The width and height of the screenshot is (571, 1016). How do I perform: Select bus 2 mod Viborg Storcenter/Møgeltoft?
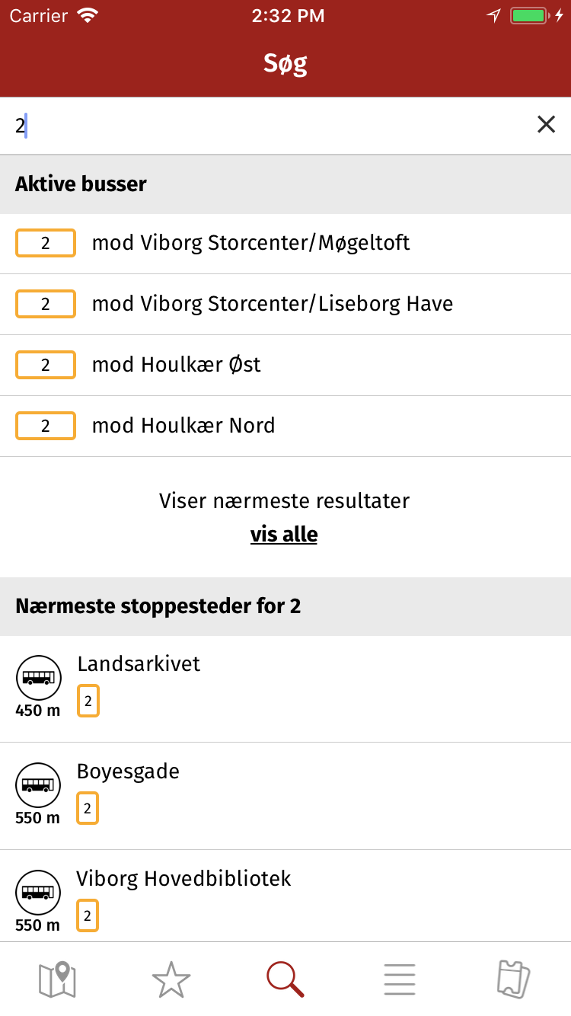coord(285,244)
